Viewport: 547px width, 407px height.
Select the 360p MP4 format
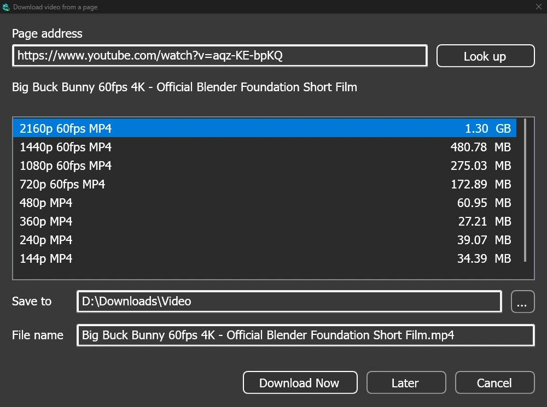[x=264, y=221]
